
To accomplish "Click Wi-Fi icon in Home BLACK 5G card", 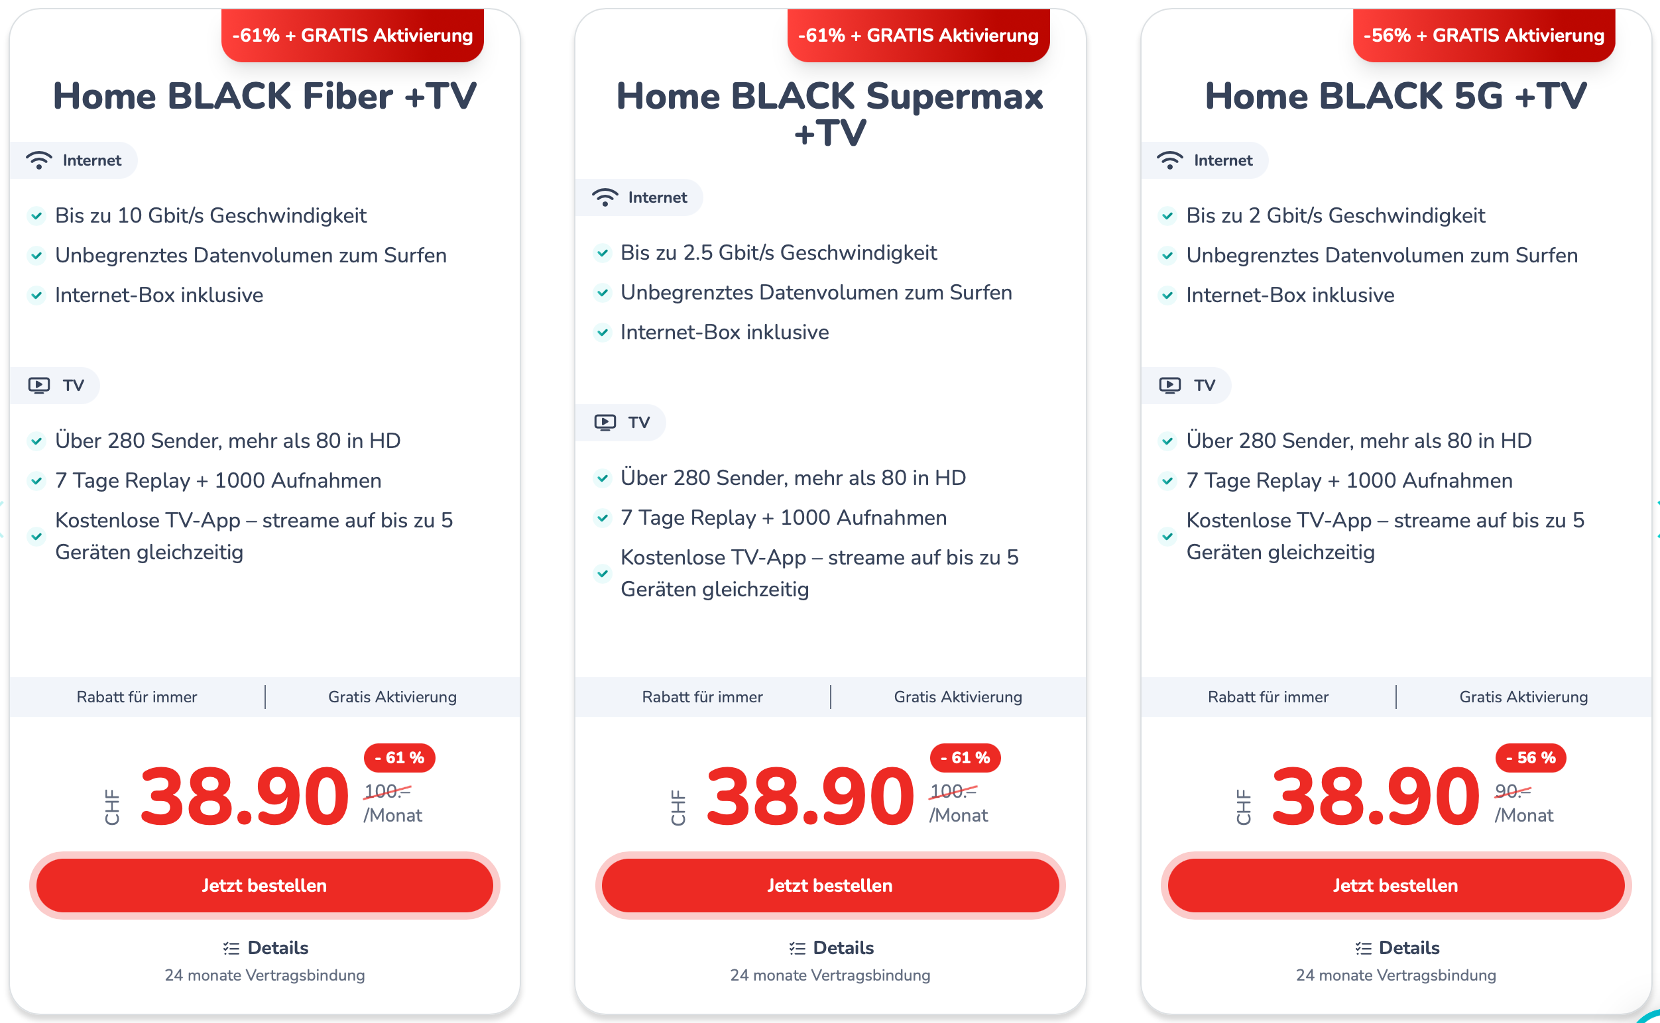I will point(1170,160).
